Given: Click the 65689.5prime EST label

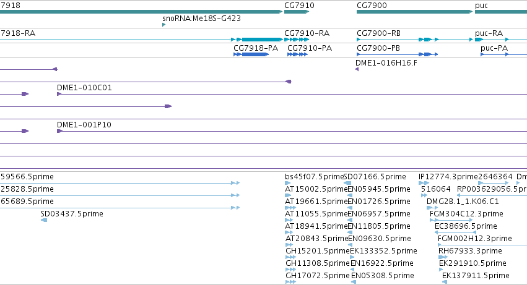Looking at the screenshot, I should 27,202.
